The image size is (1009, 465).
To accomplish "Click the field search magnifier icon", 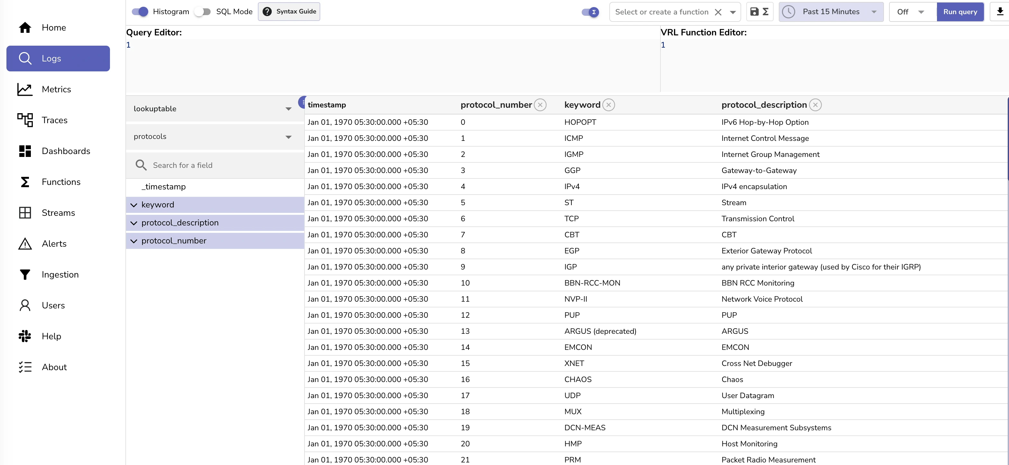I will 141,165.
